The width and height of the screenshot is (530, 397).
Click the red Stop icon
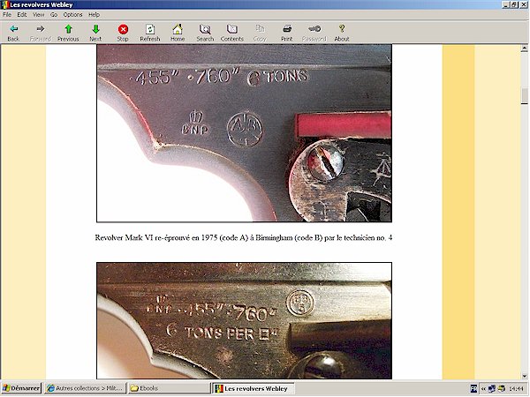(x=123, y=29)
